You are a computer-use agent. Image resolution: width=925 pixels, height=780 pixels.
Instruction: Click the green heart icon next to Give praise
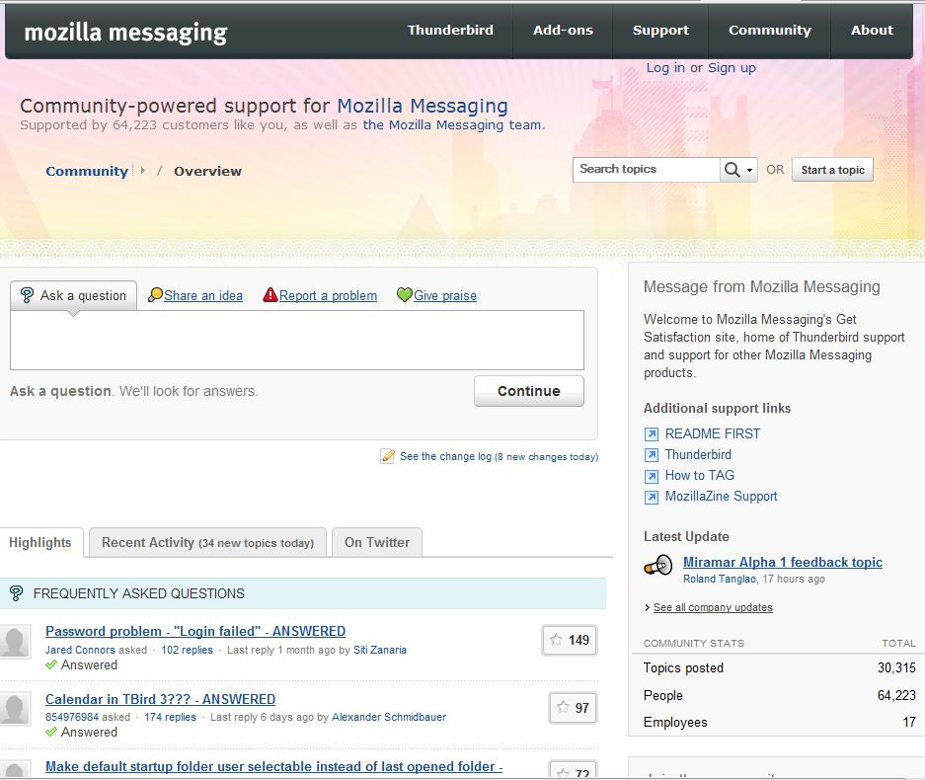click(x=404, y=294)
